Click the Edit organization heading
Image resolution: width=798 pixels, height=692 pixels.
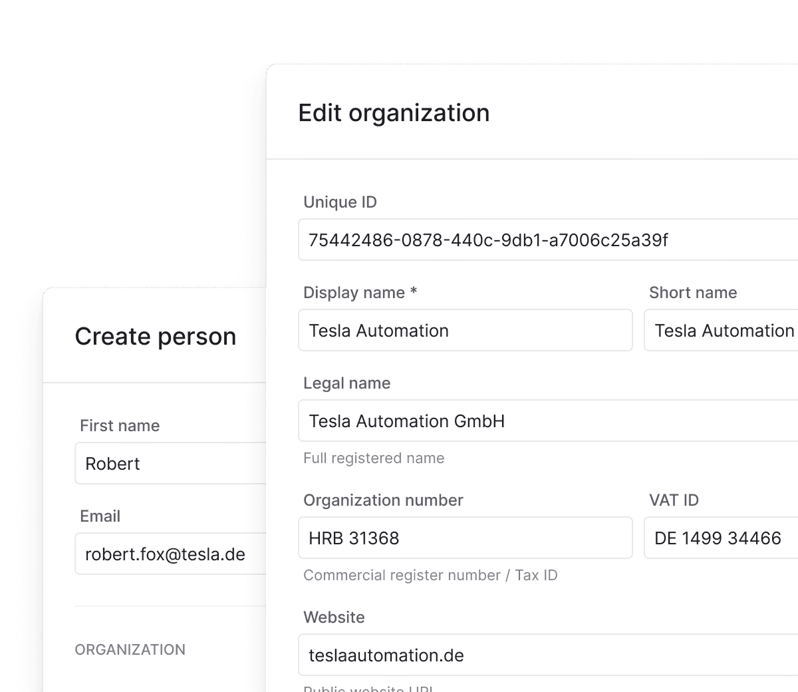pyautogui.click(x=394, y=113)
